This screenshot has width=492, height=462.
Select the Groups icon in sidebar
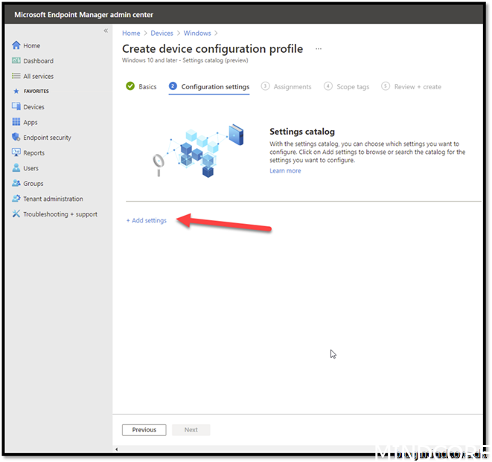tap(16, 184)
